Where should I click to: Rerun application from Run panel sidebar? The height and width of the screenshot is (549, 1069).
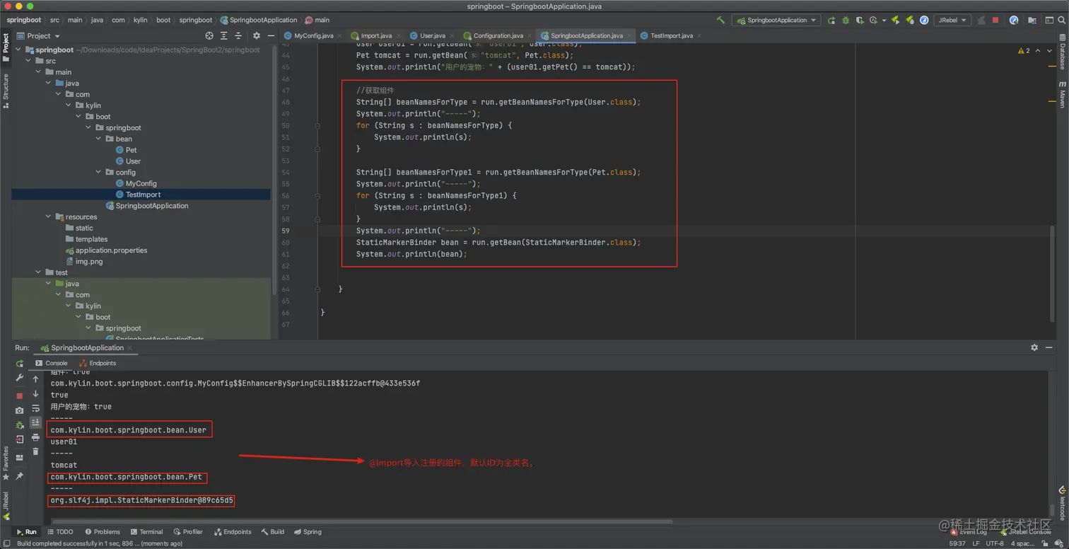tap(20, 364)
